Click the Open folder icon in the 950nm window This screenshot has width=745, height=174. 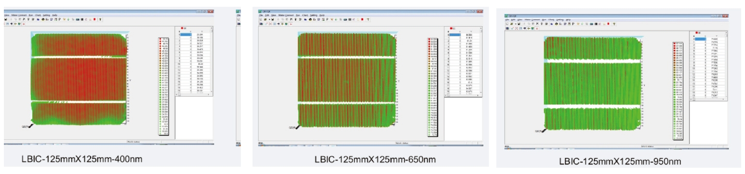[512, 24]
